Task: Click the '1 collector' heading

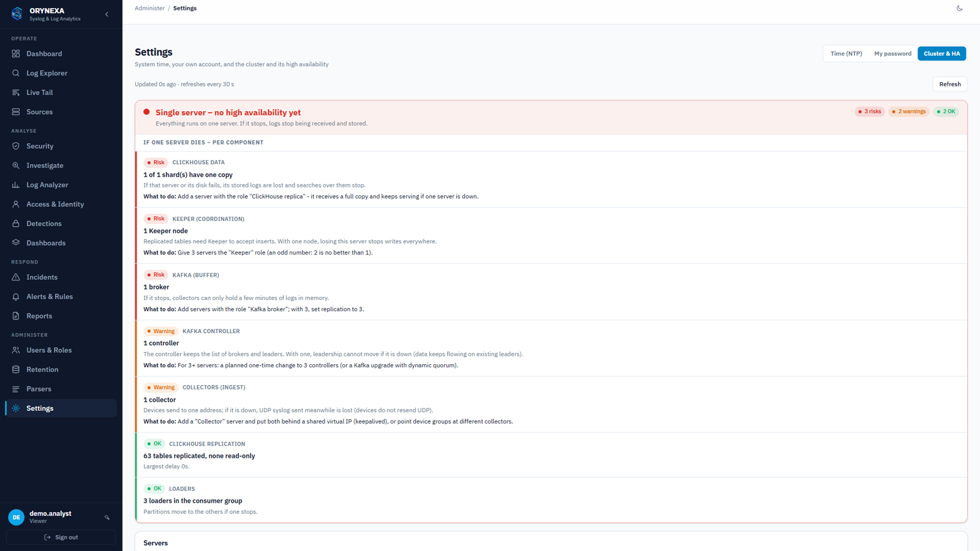Action: [x=159, y=400]
